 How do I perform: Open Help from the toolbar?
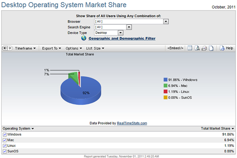pos(226,48)
